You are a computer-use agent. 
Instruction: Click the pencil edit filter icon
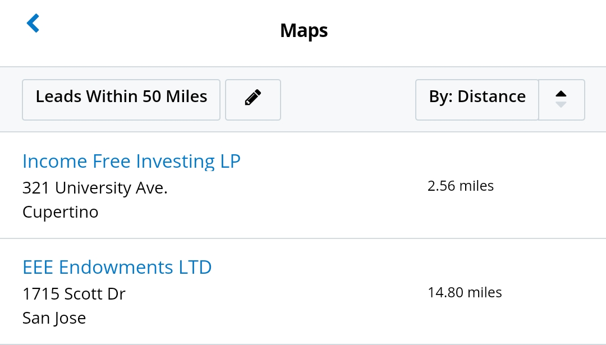coord(253,98)
